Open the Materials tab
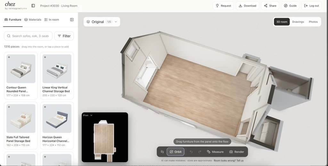328x166 pixels. coord(33,19)
